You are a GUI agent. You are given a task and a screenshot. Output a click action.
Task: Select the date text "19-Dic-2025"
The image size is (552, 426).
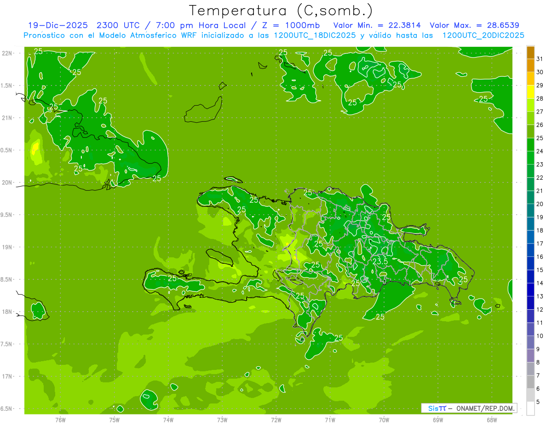(x=59, y=25)
